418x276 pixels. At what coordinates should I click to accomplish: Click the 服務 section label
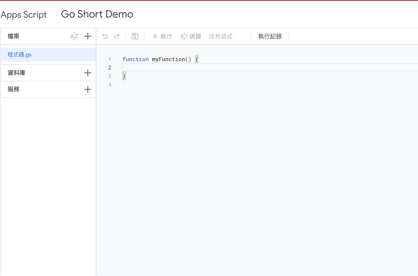pyautogui.click(x=13, y=89)
